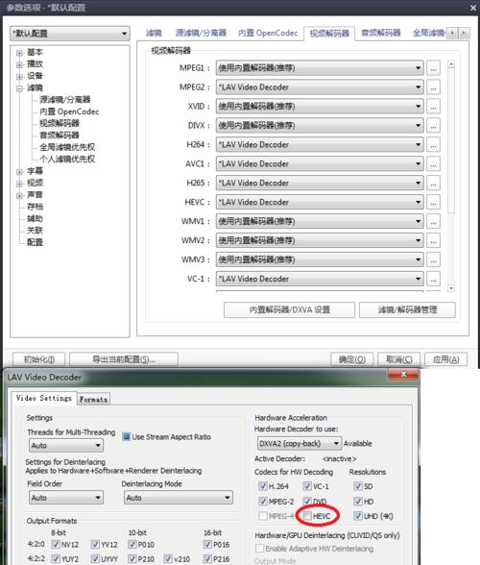Close the LAV Video Decoder dialog
480x565 pixels.
point(403,375)
